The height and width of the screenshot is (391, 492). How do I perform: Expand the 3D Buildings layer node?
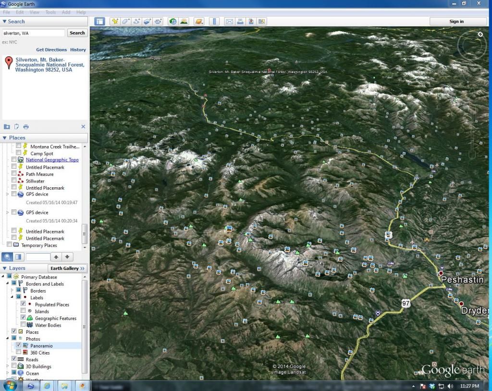8,366
